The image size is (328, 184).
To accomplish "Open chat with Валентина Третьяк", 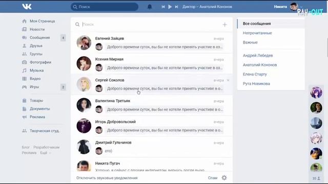I will click(x=152, y=105).
